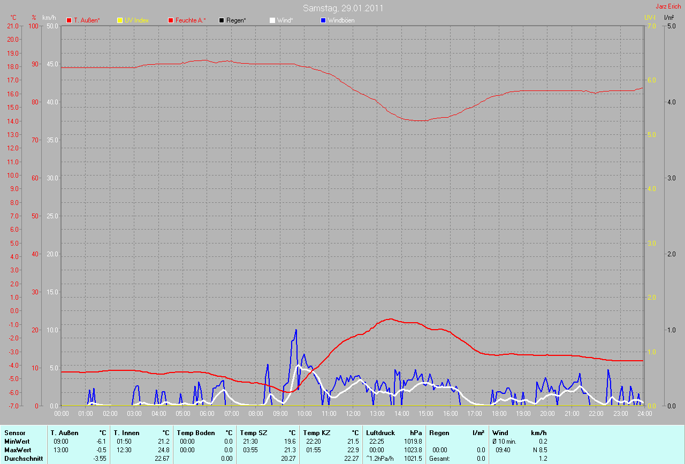
Task: Click the pressure minimum time '22:25'
Action: 377,442
